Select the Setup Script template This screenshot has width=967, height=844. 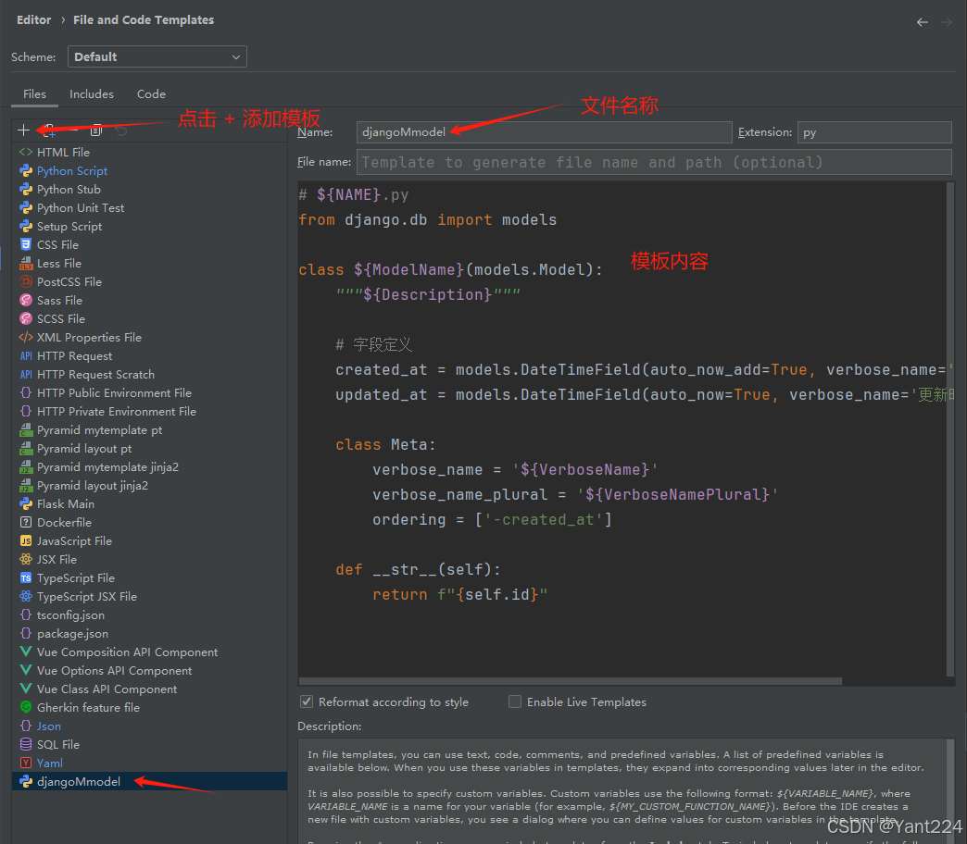pyautogui.click(x=149, y=226)
